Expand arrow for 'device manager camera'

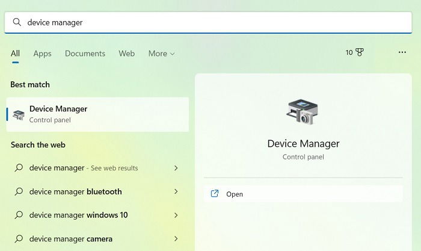(x=176, y=238)
